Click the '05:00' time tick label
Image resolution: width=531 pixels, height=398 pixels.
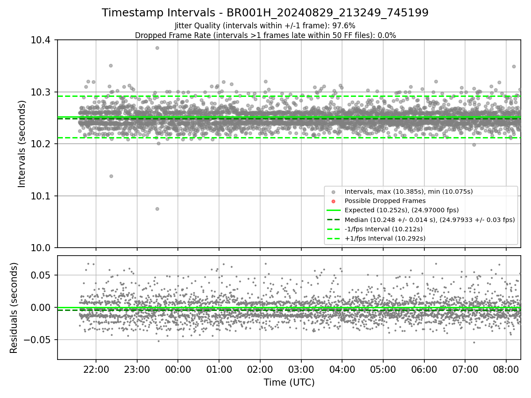pyautogui.click(x=383, y=369)
